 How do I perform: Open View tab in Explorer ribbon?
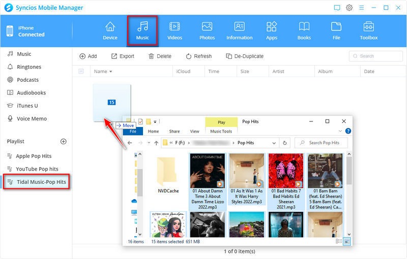click(x=194, y=132)
